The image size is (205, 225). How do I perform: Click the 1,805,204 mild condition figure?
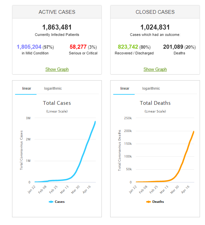click(28, 47)
